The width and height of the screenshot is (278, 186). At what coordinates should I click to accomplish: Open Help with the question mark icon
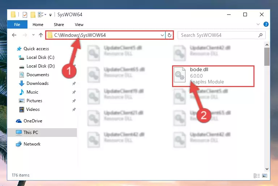tap(266, 24)
